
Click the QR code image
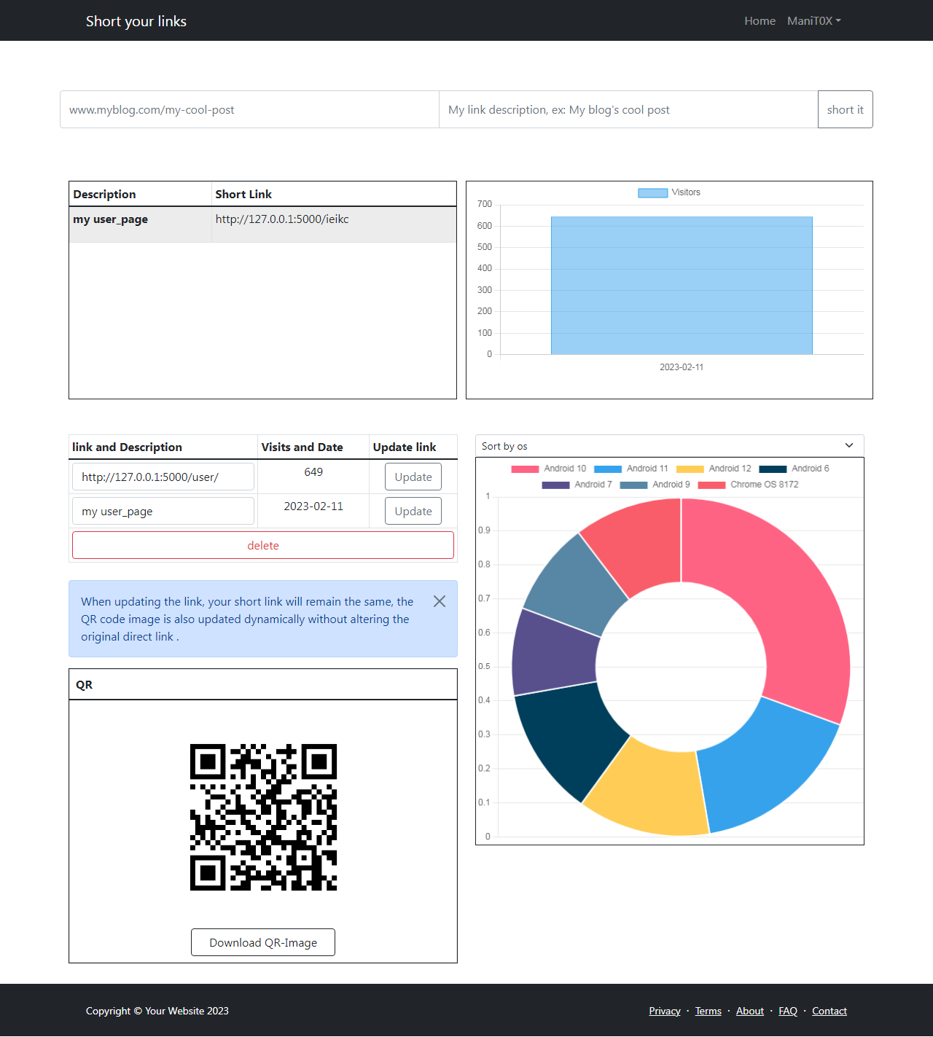click(263, 817)
